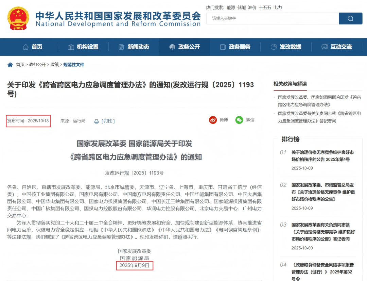The image size is (367, 281).
Task: Click the document number 发改运行规〔2025〕1193号 under the heading
Action: (x=134, y=173)
